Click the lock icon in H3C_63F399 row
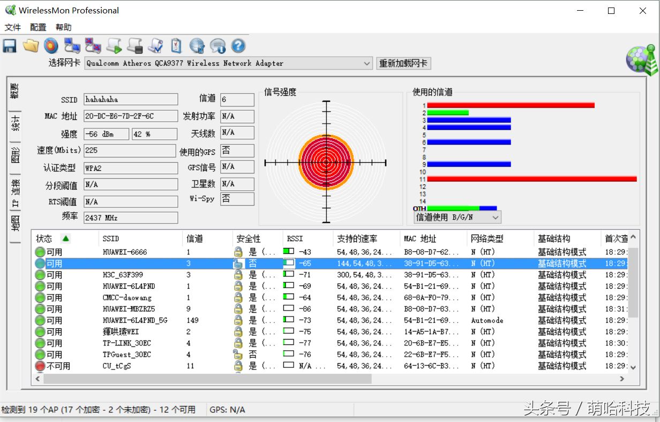 (x=238, y=275)
